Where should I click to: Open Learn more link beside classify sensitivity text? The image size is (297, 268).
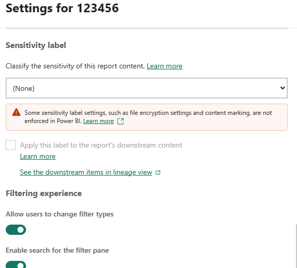point(165,66)
